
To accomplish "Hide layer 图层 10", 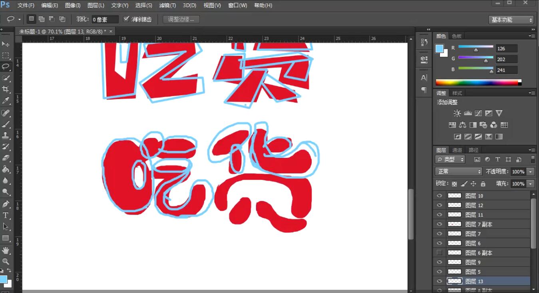I will (x=440, y=196).
